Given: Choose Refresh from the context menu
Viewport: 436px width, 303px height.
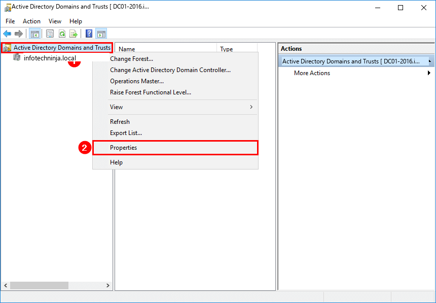Looking at the screenshot, I should point(175,122).
